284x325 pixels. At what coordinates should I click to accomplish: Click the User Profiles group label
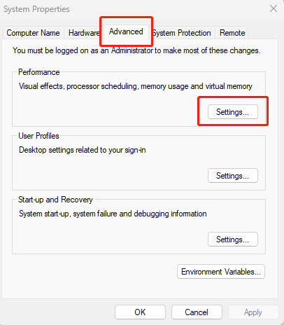(38, 136)
